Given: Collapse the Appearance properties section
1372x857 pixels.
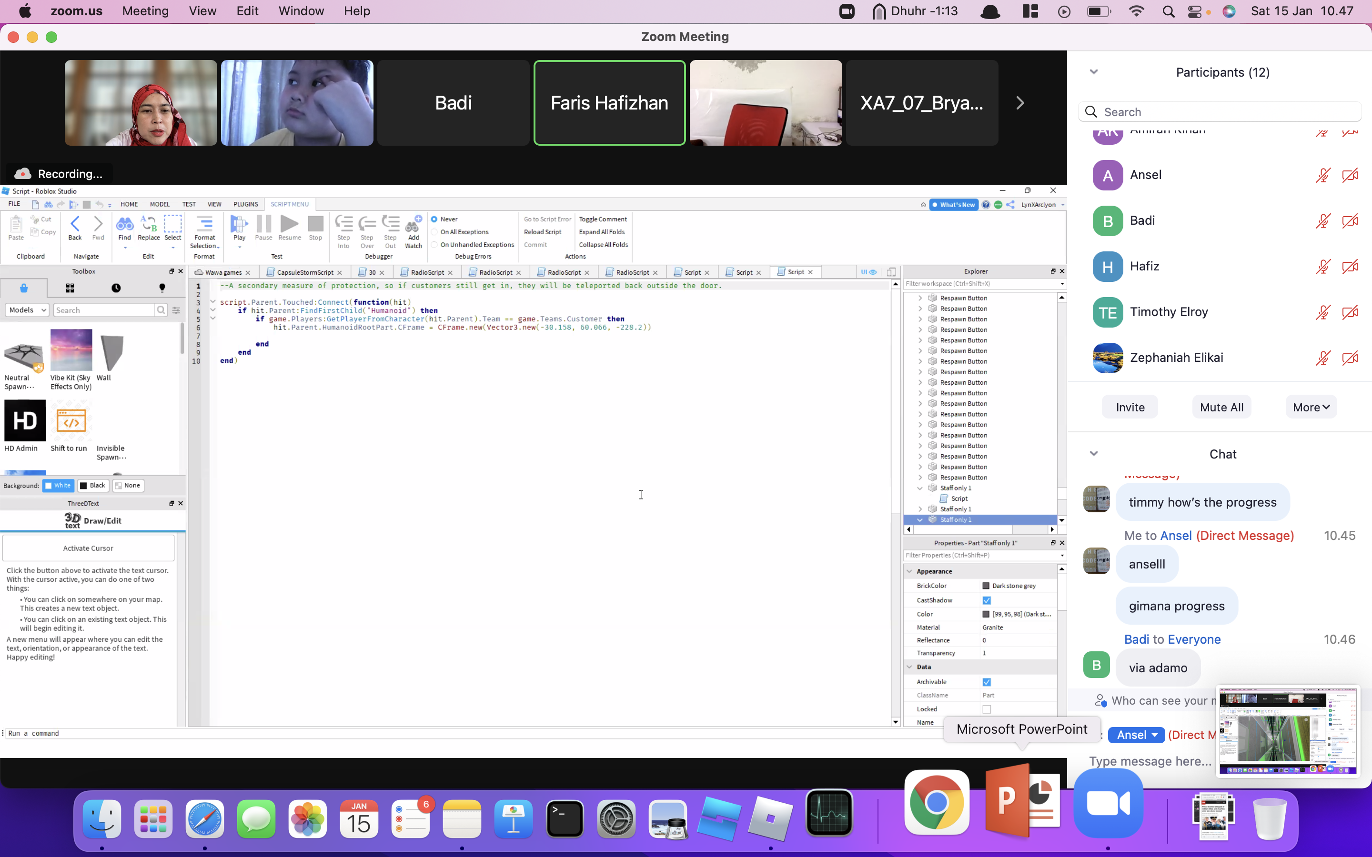Looking at the screenshot, I should click(x=909, y=571).
